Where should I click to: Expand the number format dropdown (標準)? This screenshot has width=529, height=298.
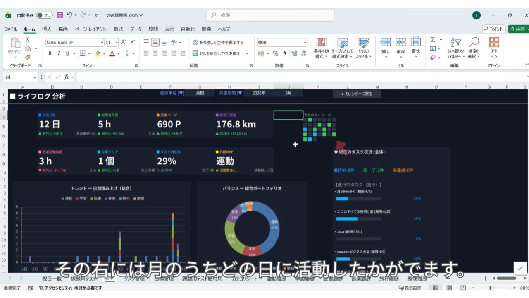[305, 42]
